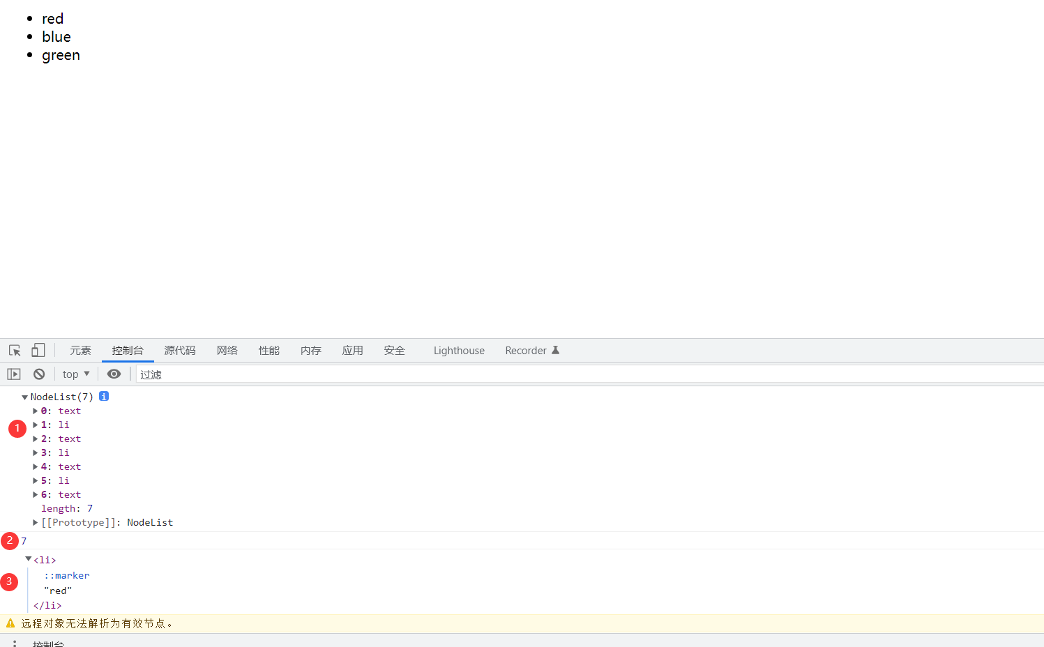
Task: Toggle the live expression eye icon
Action: click(114, 374)
